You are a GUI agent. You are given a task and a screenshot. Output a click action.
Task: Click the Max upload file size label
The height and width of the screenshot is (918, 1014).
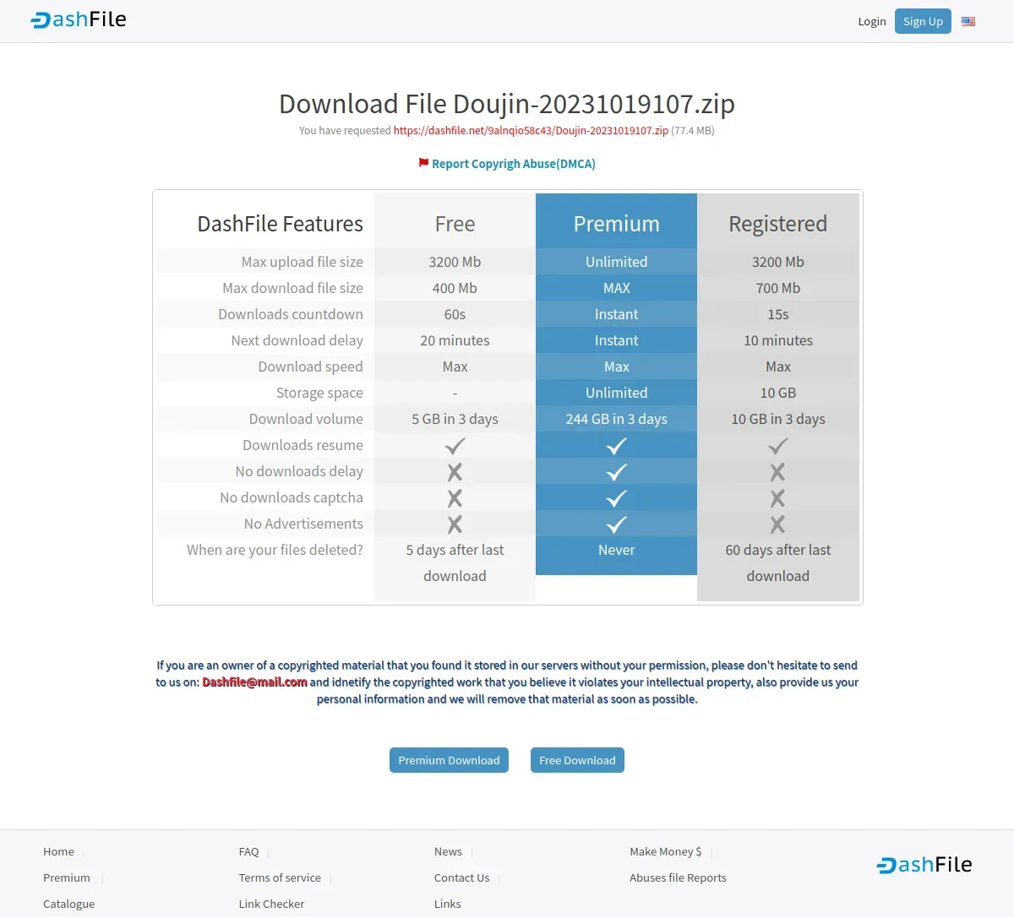tap(302, 262)
